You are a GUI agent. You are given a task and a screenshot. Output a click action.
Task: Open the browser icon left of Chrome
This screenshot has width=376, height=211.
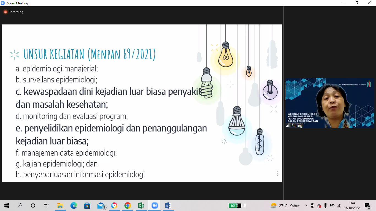[x=114, y=206]
